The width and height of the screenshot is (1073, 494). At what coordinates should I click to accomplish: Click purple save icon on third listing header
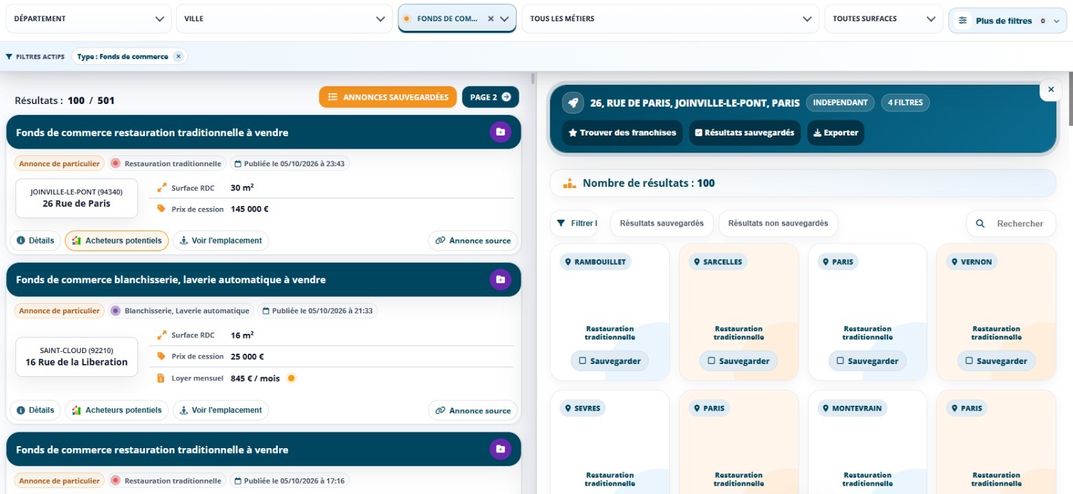500,449
